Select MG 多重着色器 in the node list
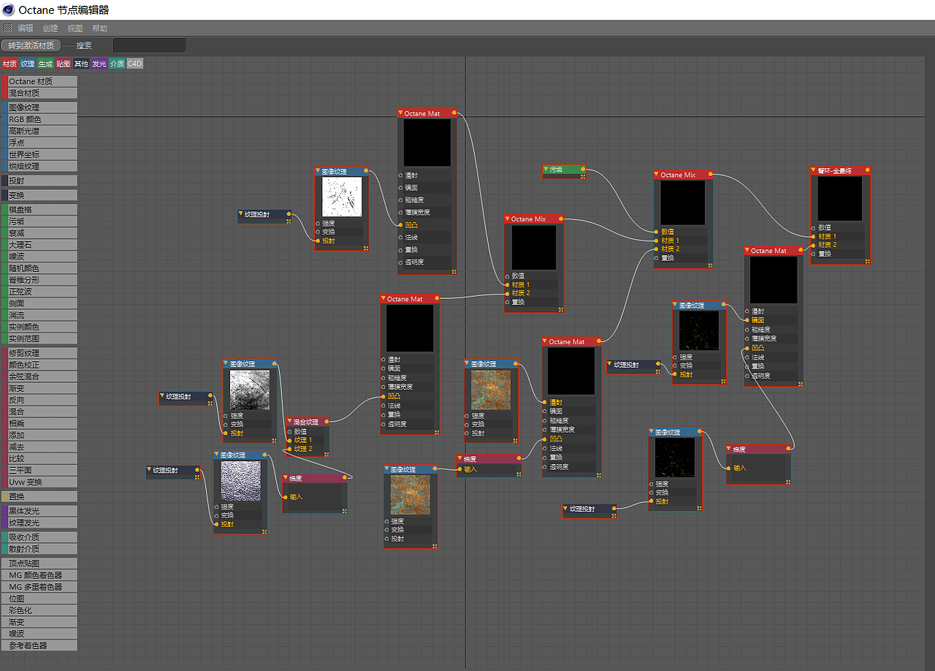Viewport: 935px width, 671px height. pyautogui.click(x=39, y=587)
